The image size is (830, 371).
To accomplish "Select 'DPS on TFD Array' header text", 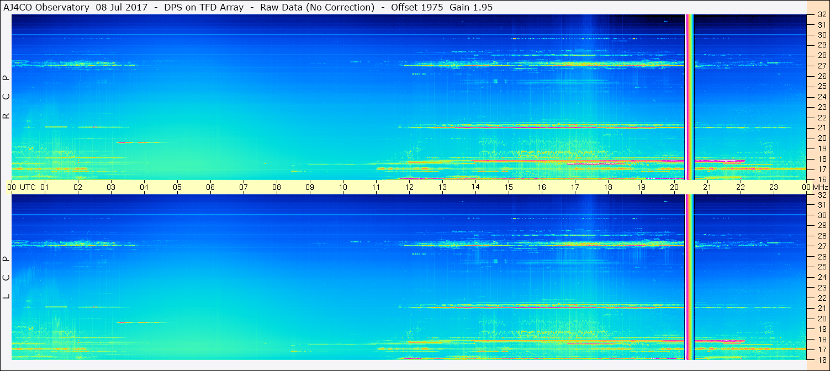I will point(204,7).
